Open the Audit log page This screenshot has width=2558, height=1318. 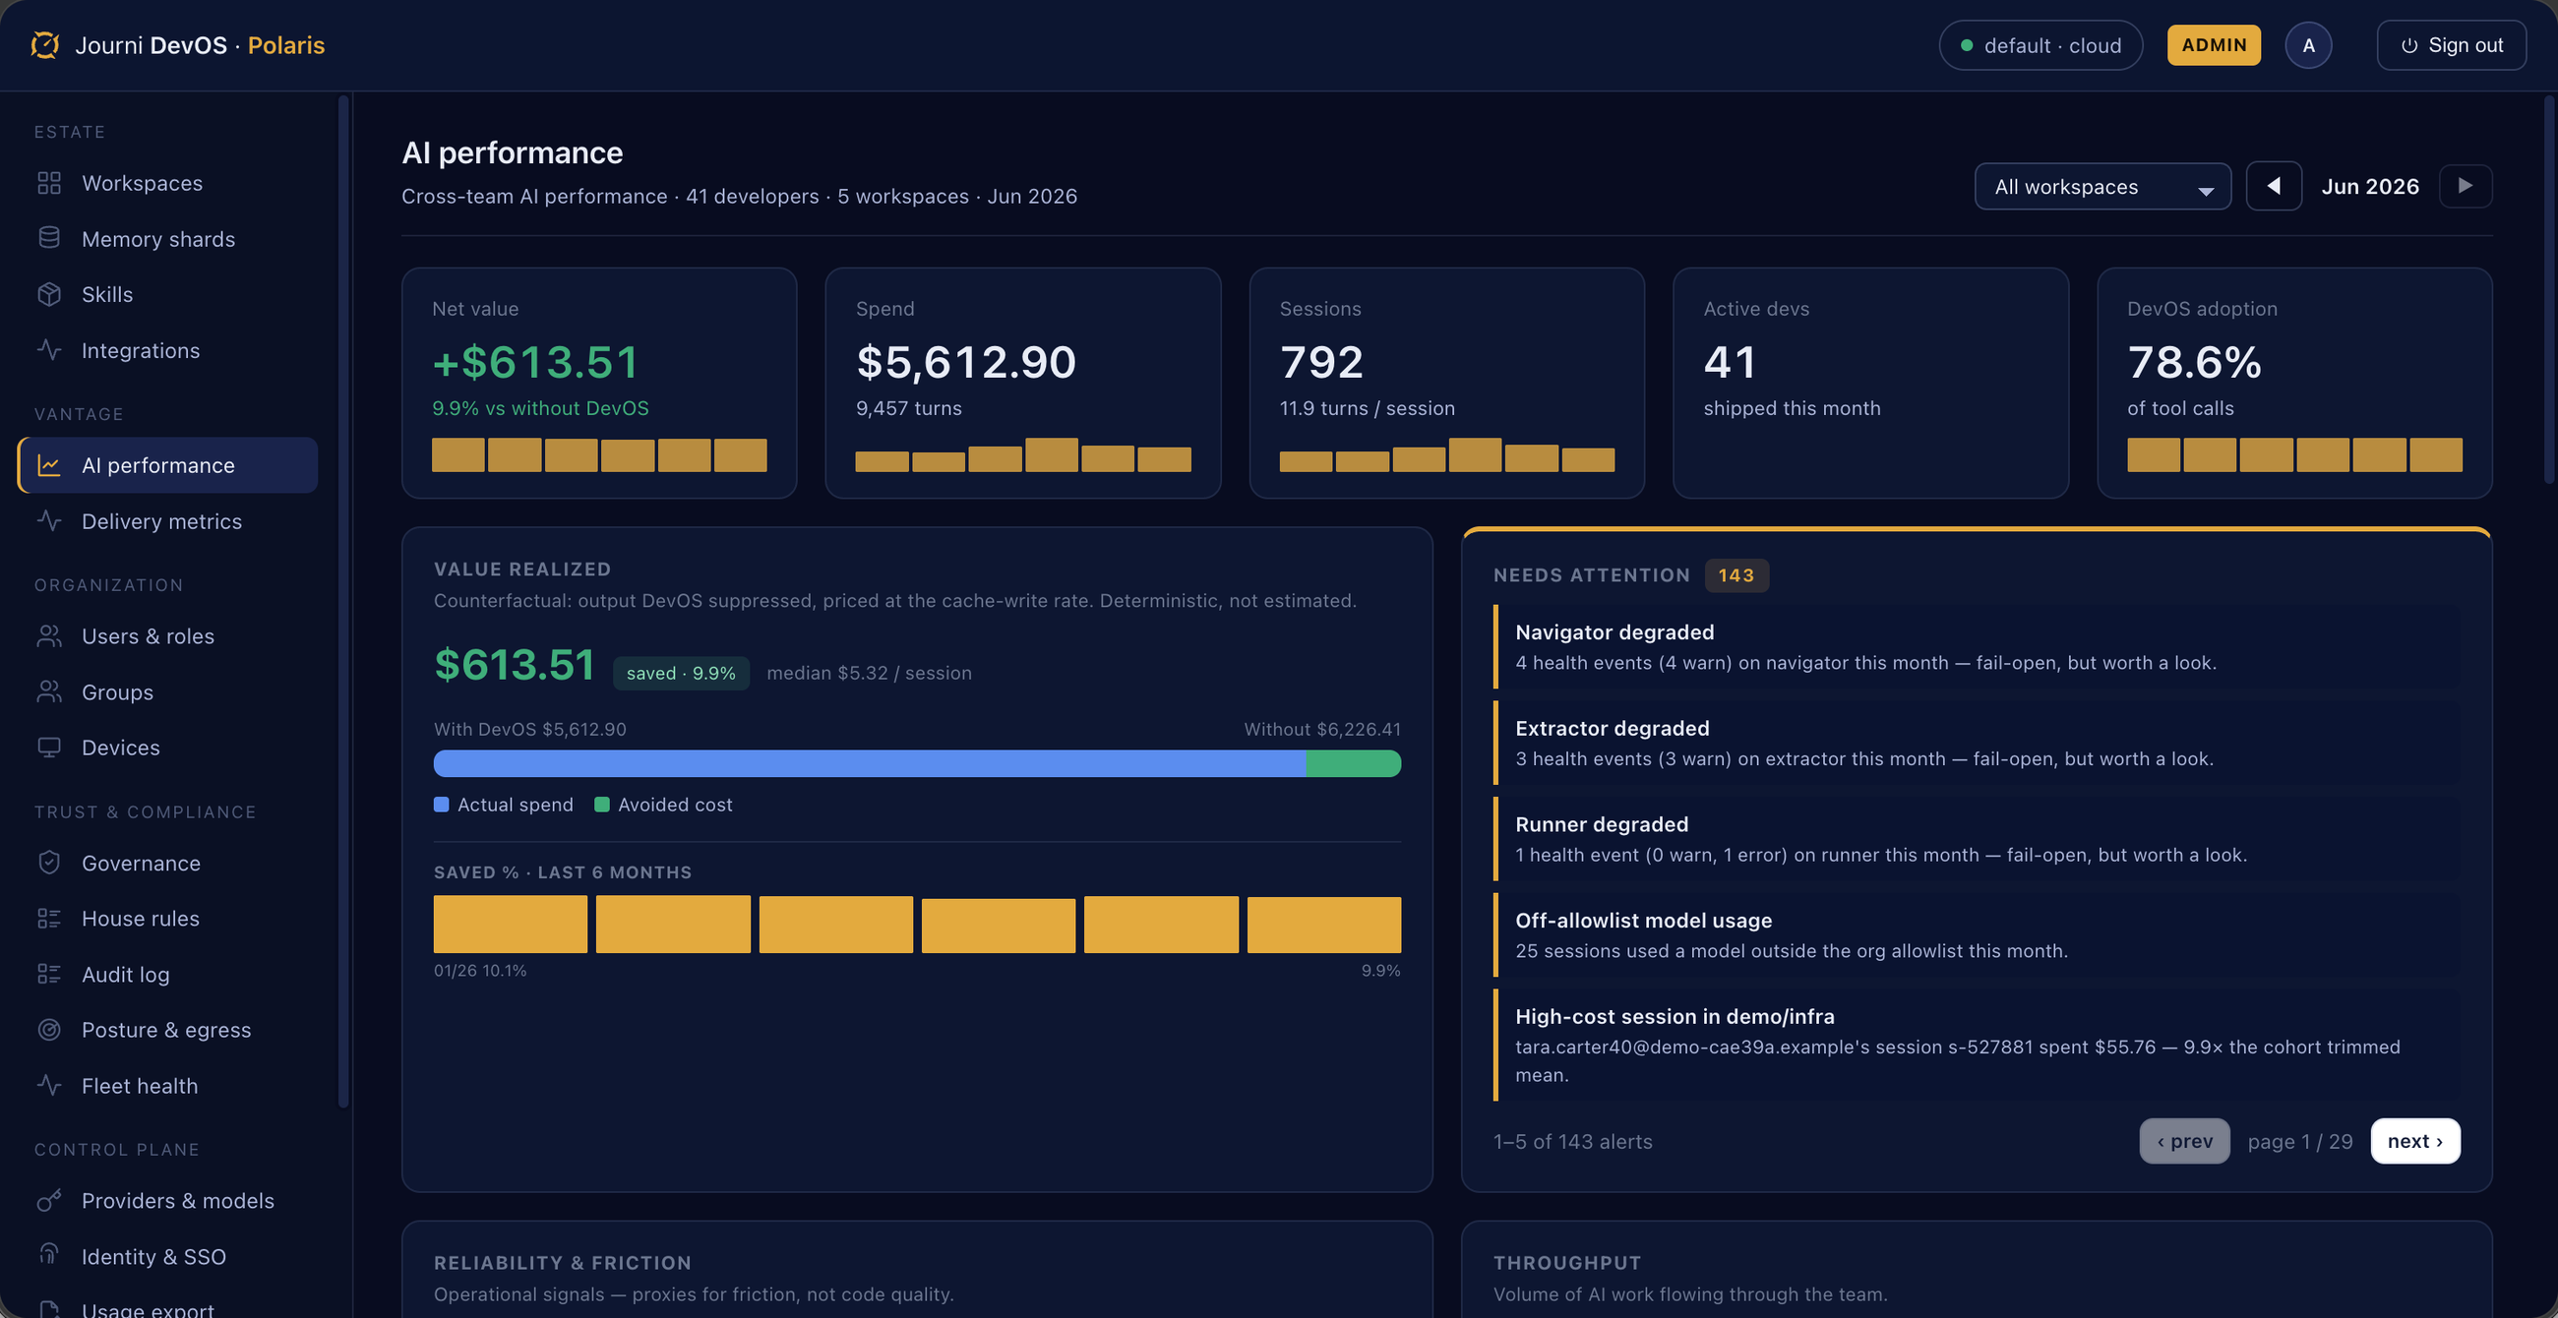pos(167,974)
